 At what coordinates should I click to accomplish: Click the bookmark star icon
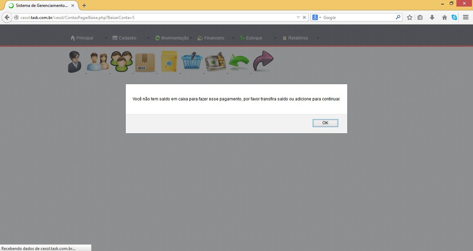[x=410, y=17]
